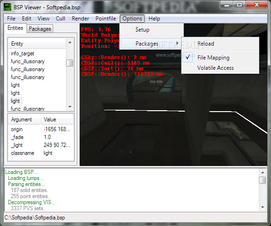271x226 pixels.
Task: Open the File menu
Action: 11,19
